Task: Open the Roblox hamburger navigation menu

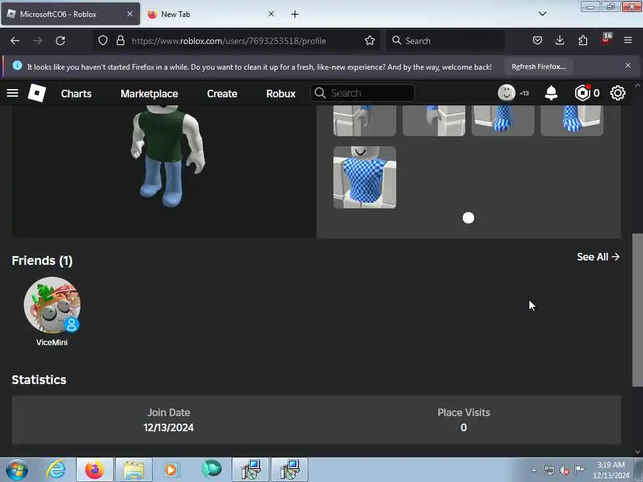Action: (13, 93)
